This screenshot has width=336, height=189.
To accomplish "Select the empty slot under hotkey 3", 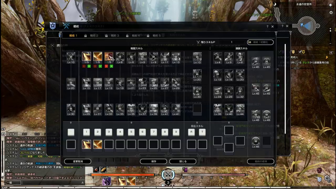I will click(x=109, y=144).
